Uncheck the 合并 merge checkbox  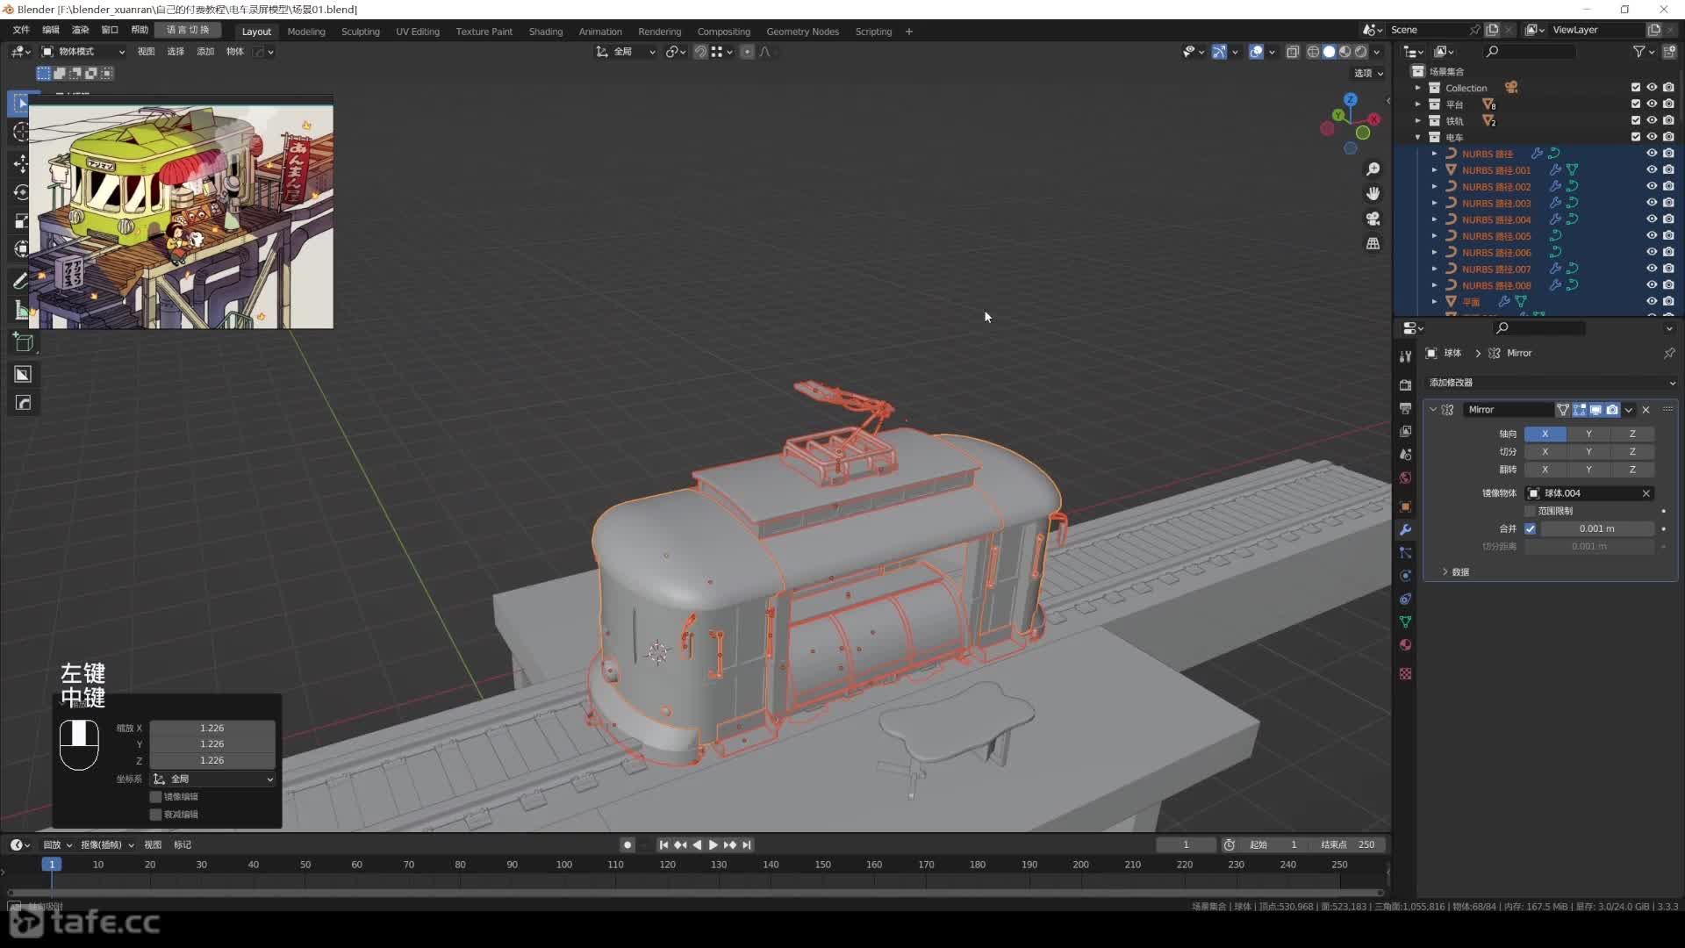pyautogui.click(x=1531, y=528)
